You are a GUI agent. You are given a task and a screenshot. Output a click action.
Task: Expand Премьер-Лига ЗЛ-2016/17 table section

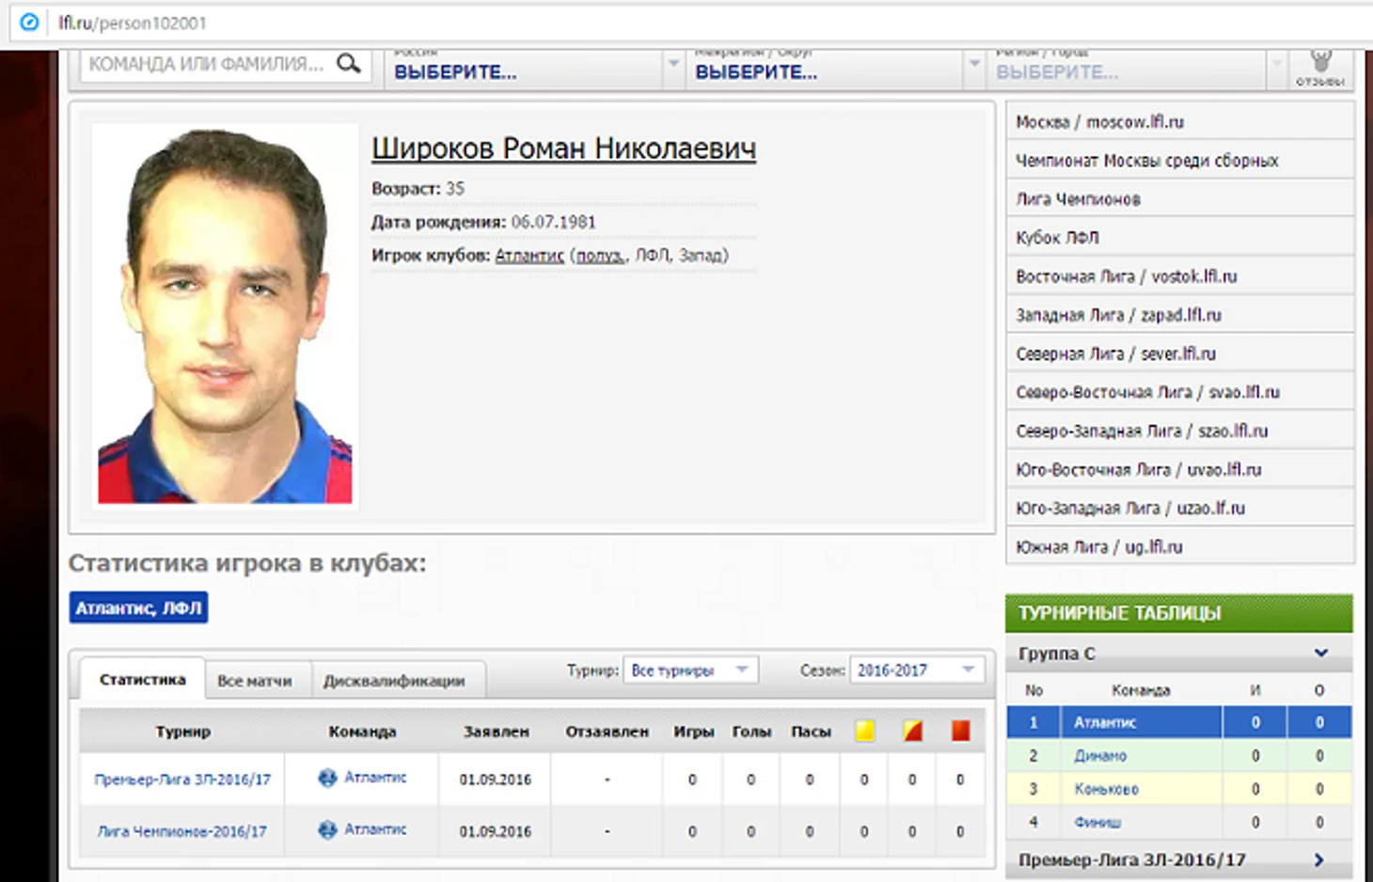coord(1318,859)
